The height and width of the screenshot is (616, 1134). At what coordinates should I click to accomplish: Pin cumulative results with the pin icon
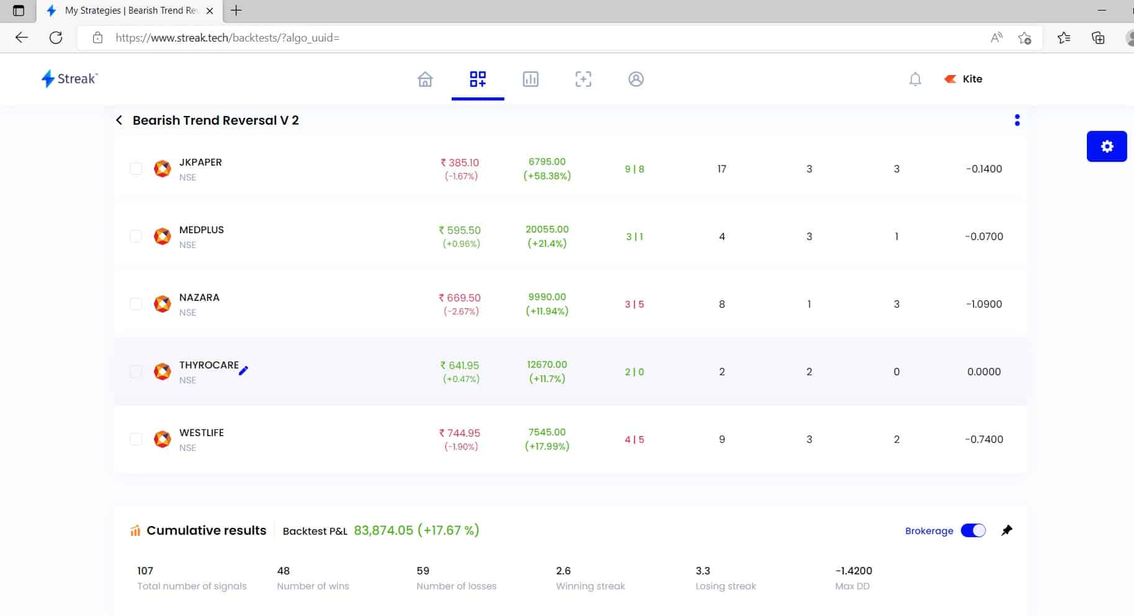click(x=1006, y=530)
